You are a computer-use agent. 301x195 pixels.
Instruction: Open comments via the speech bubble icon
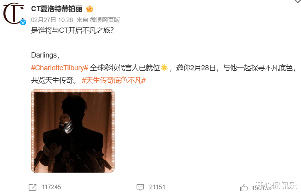click(x=140, y=187)
